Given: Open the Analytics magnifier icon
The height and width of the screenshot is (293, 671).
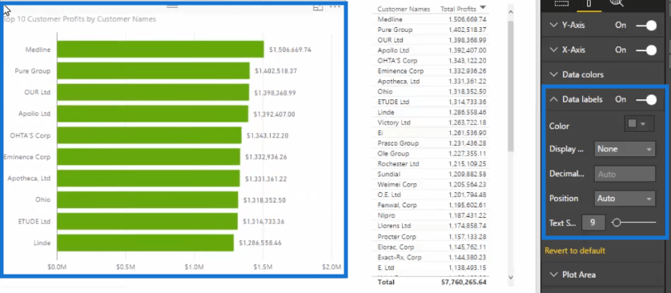Looking at the screenshot, I should (617, 3).
